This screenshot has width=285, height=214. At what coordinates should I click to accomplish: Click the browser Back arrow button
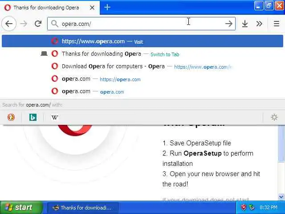pyautogui.click(x=9, y=24)
